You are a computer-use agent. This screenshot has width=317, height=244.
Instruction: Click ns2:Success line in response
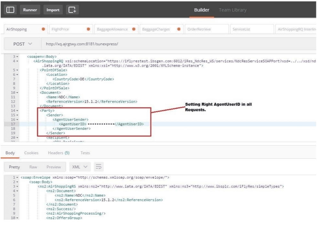pyautogui.click(x=61, y=209)
